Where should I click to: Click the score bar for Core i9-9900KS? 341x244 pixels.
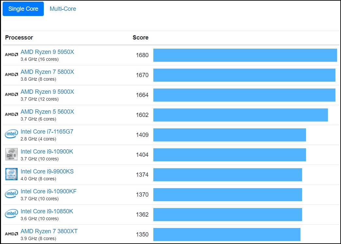[x=228, y=175]
